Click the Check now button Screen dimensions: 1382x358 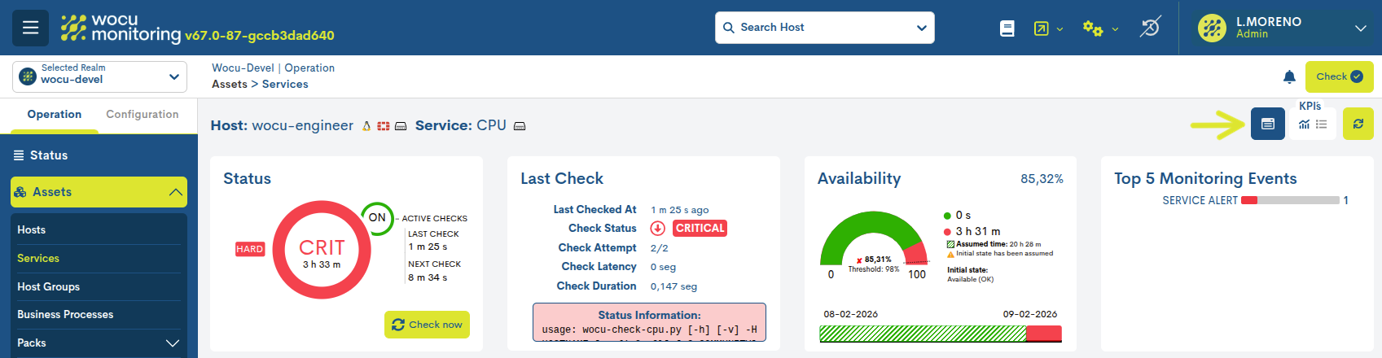427,324
